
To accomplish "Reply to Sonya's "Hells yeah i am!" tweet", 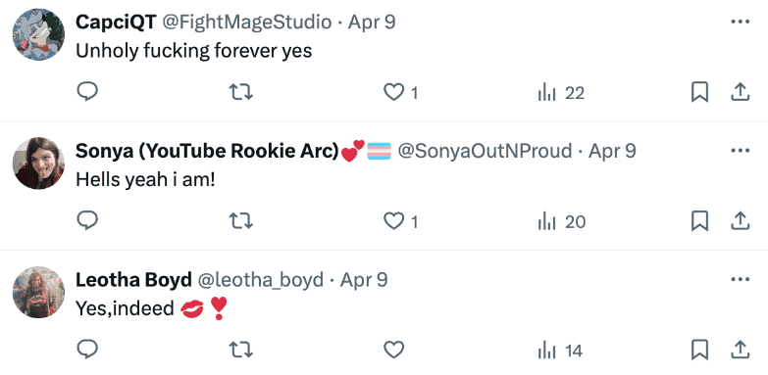I will click(87, 220).
